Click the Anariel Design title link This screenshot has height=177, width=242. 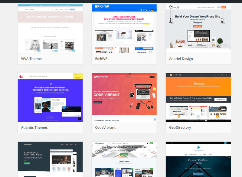pos(181,59)
